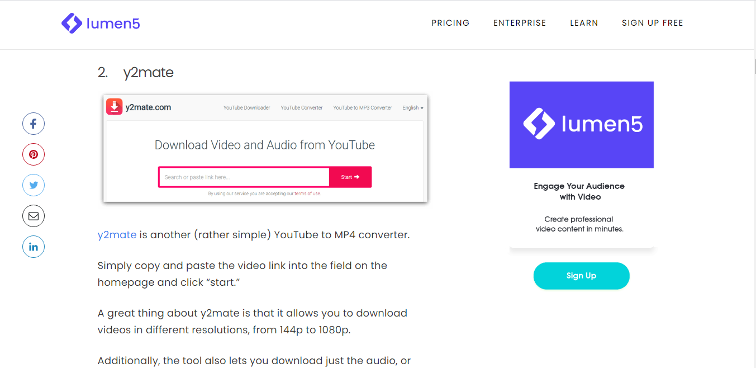Screen dimensions: 756x368
Task: Click the red y2mate download logo icon
Action: coord(114,107)
